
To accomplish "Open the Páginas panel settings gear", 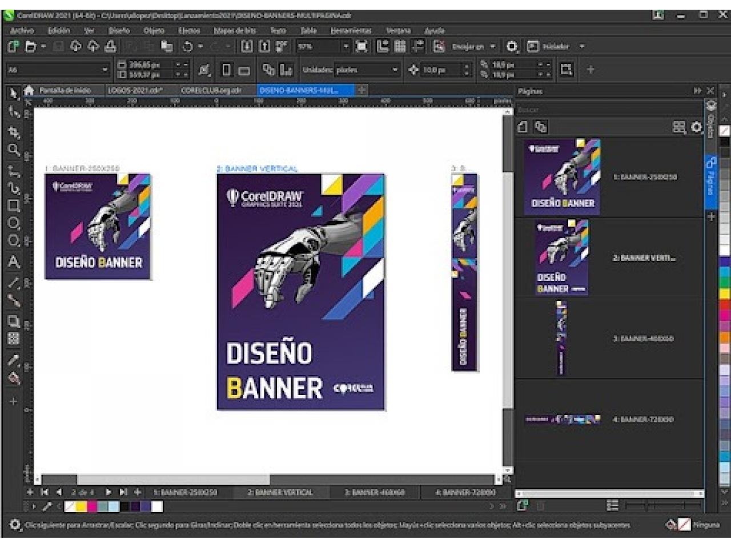I will tap(697, 127).
